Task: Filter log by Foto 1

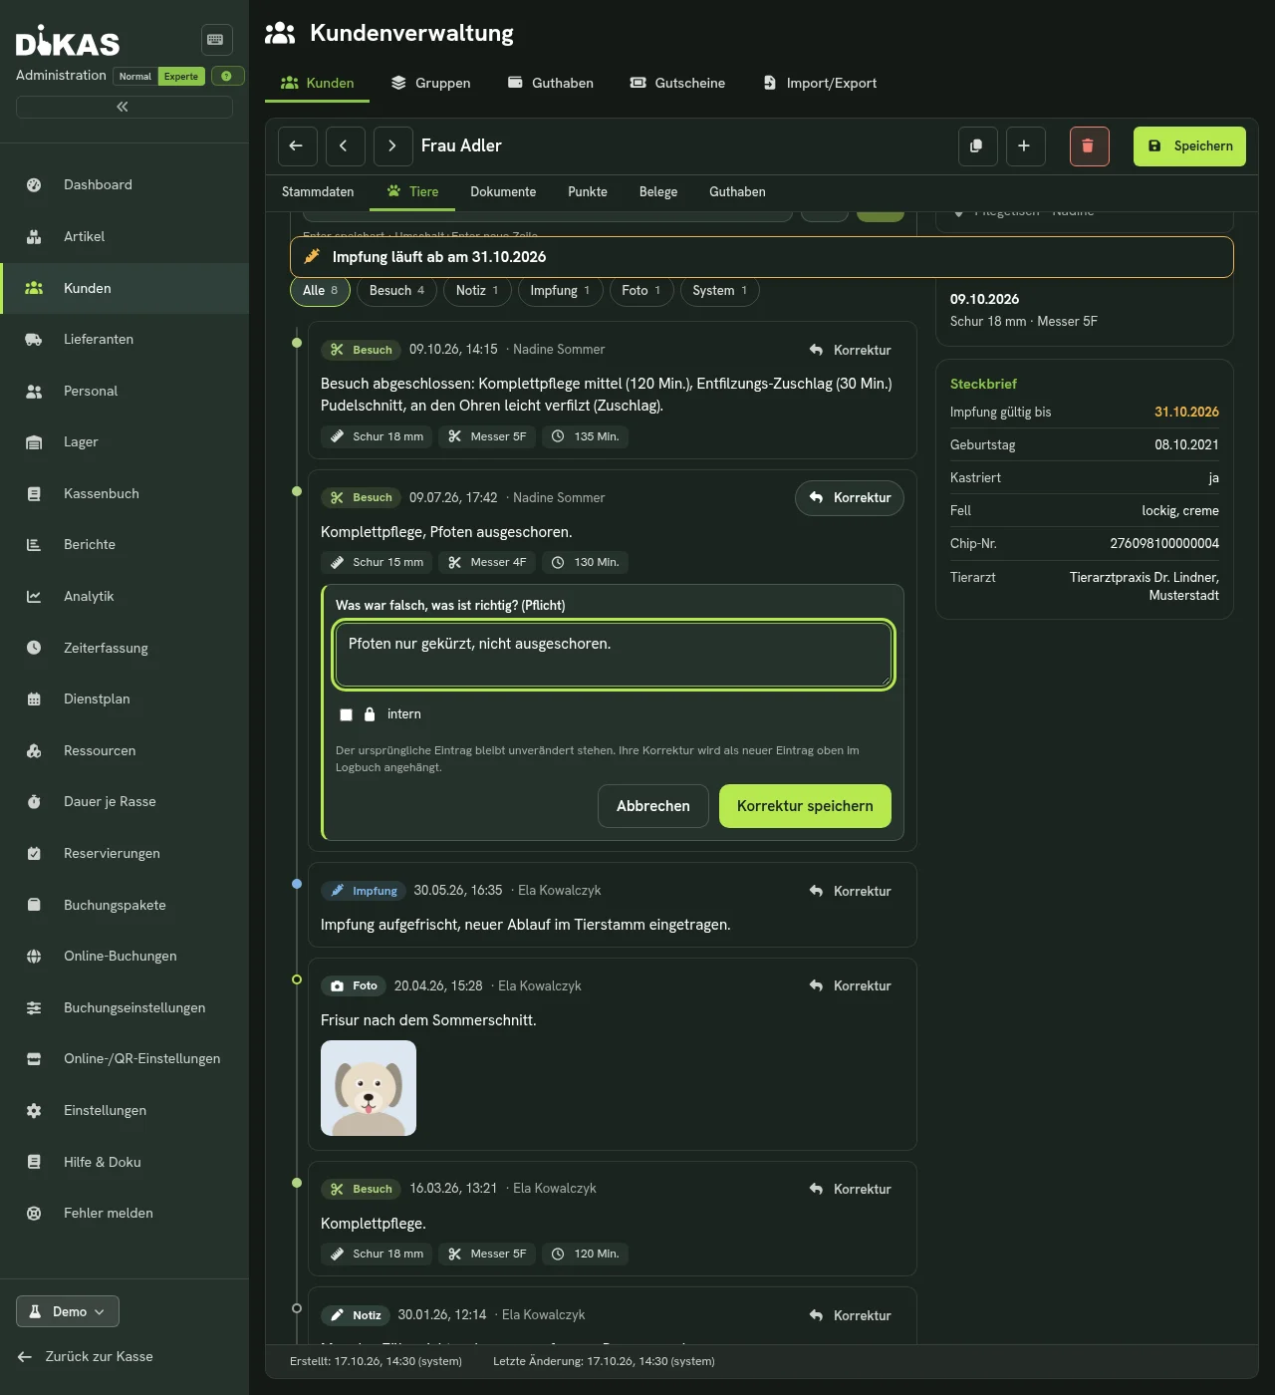Action: pyautogui.click(x=640, y=291)
